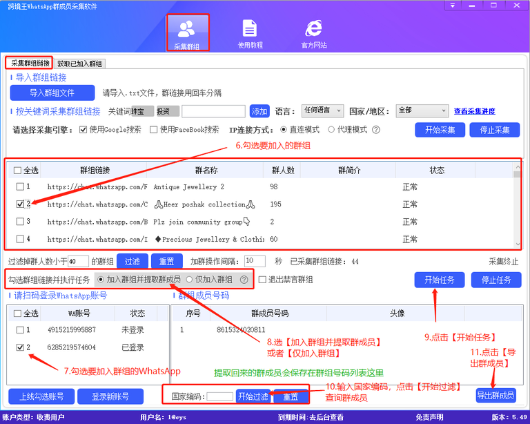This screenshot has height=424, width=530.
Task: Click the 到期时间:去后台查看 status text
Action: tap(311, 418)
